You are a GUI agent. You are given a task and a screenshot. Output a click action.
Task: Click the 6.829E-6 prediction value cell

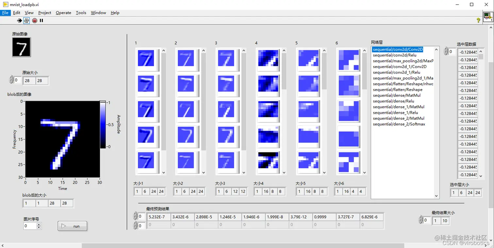pyautogui.click(x=371, y=217)
